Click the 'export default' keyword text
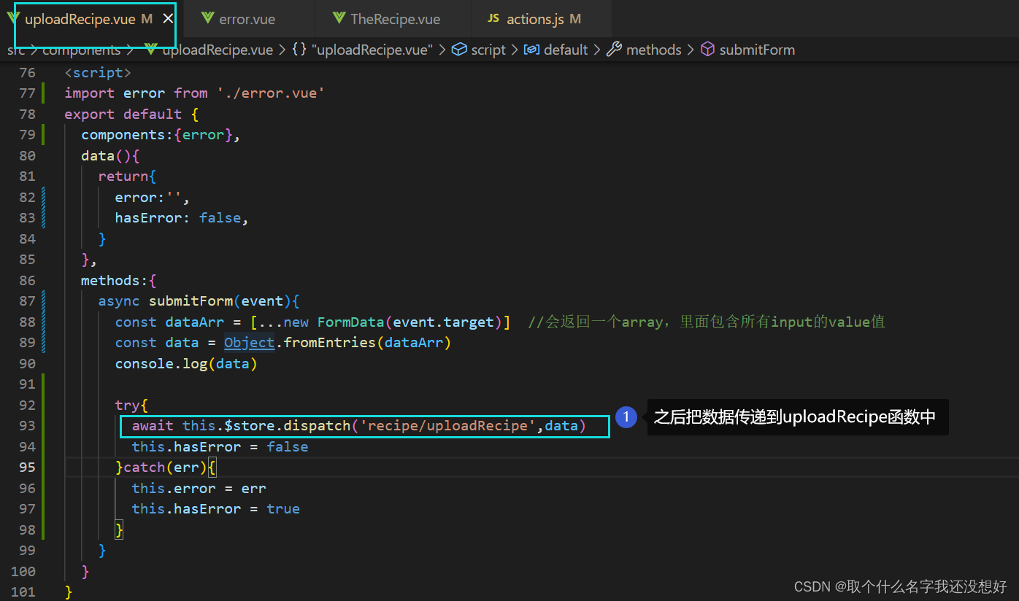Image resolution: width=1019 pixels, height=601 pixels. click(123, 114)
